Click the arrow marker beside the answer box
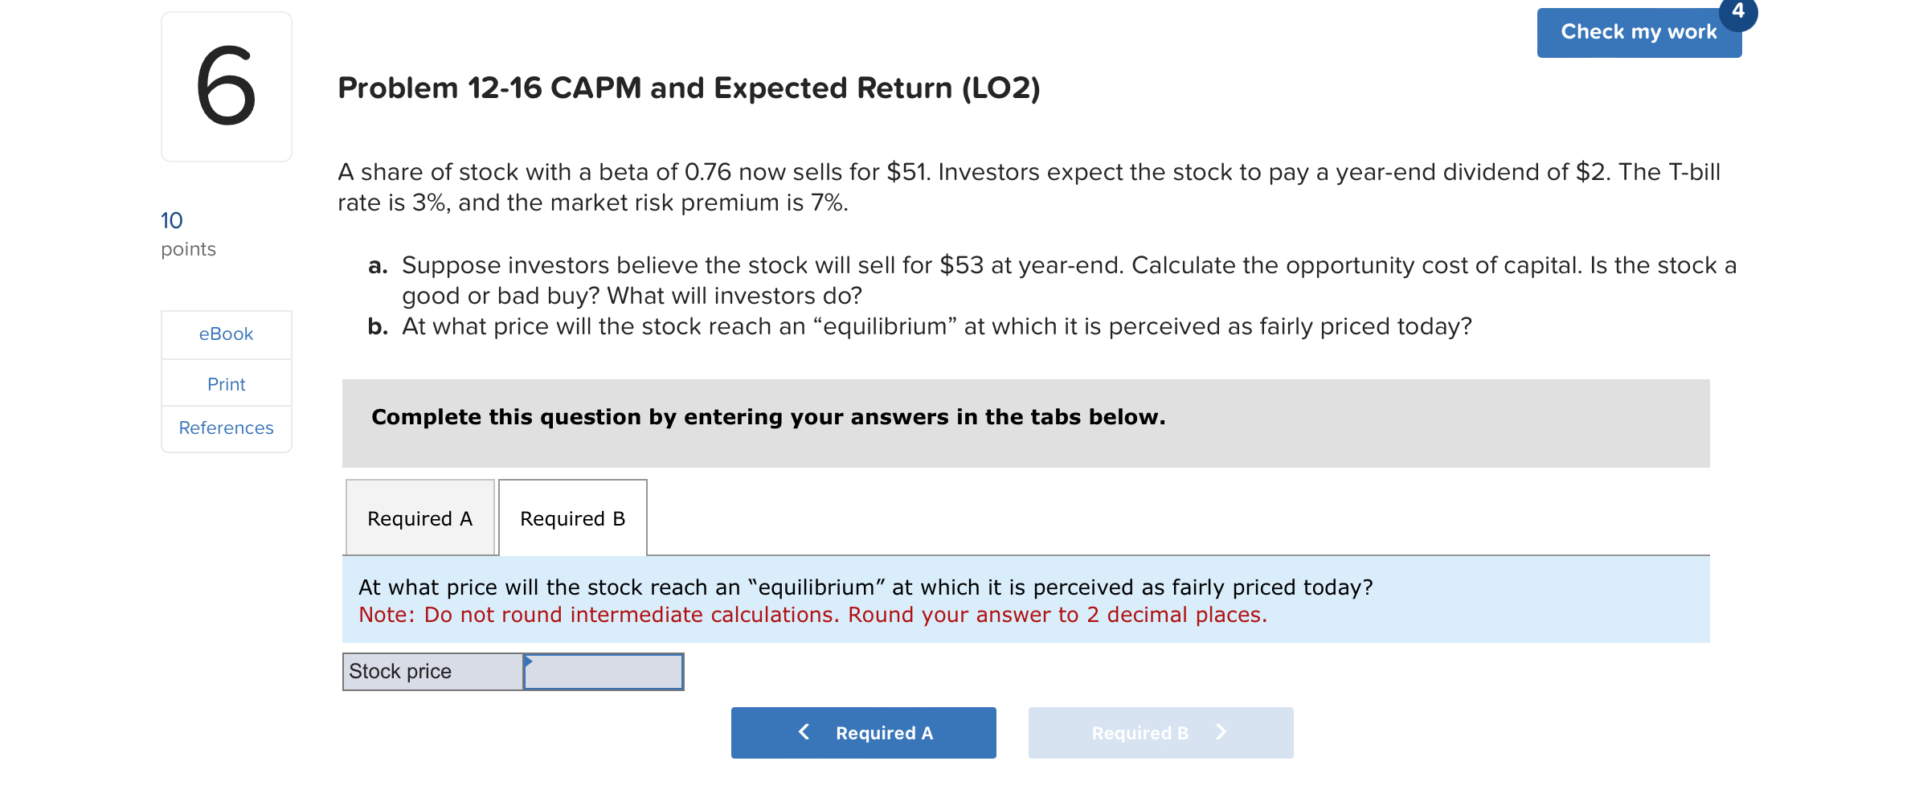 point(529,661)
